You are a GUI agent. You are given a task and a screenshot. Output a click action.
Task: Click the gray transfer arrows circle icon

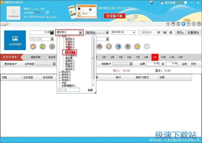(194, 24)
